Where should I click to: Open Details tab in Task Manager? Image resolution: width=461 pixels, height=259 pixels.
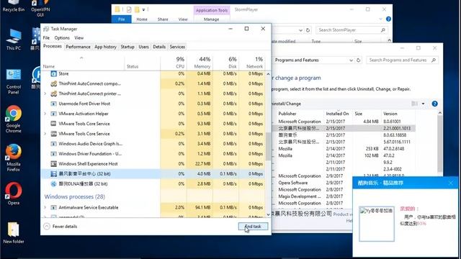click(x=159, y=47)
